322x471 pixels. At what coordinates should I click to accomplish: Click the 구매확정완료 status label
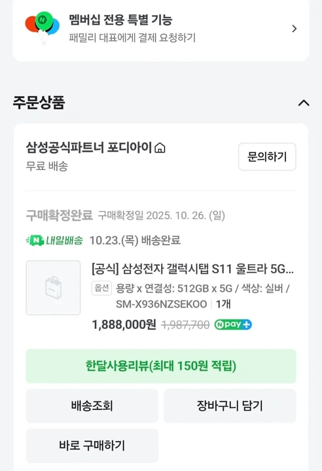59,215
